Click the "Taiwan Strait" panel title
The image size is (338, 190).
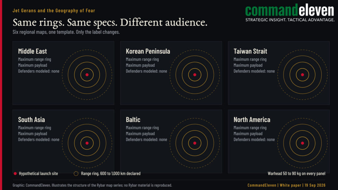(x=250, y=51)
